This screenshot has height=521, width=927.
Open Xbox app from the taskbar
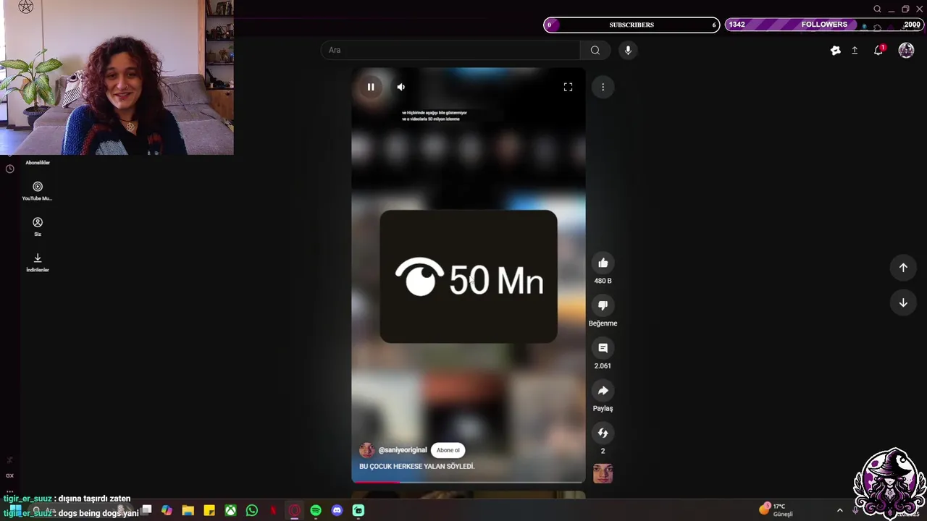tap(230, 511)
